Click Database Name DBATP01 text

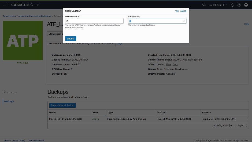tap(66, 64)
